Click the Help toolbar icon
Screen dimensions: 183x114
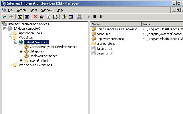point(64,17)
